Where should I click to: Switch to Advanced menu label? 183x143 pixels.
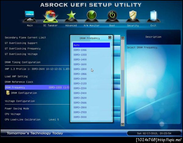pos(71,25)
